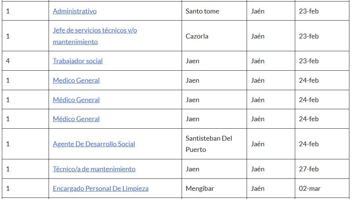Screen dimensions: 352x199
Task: Open the Administrativo job link
Action: coord(75,11)
